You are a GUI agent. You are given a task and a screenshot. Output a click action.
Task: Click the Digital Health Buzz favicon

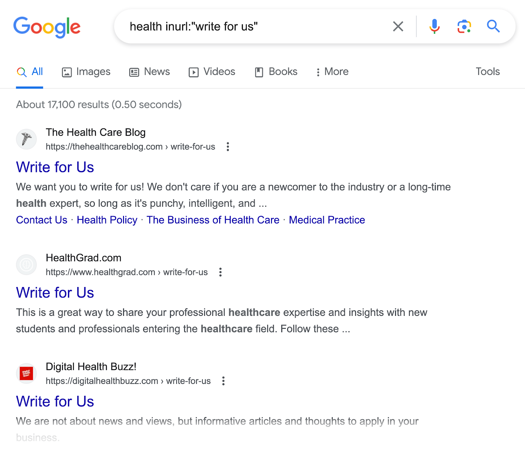[26, 373]
